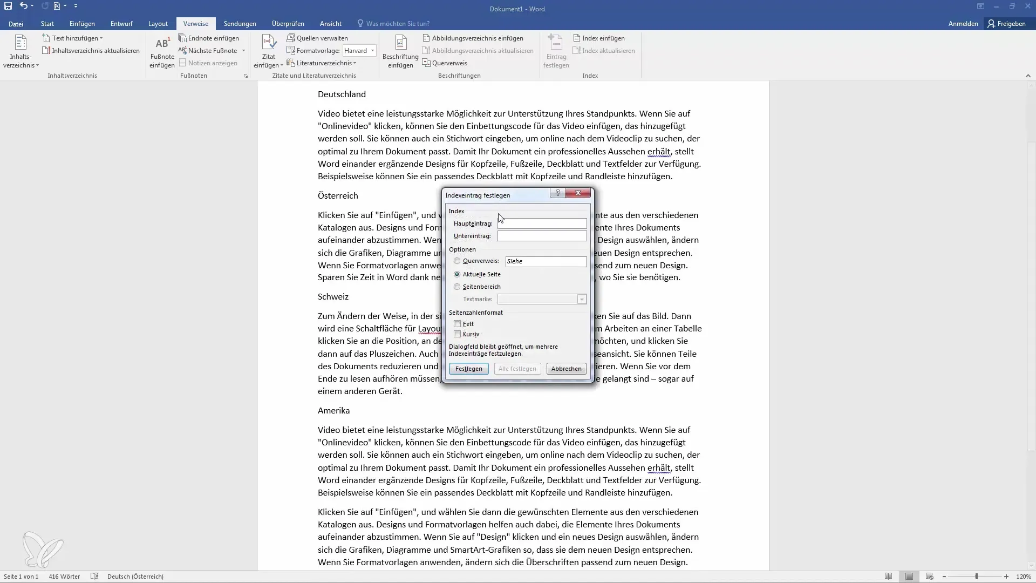Select the Aktuelle Seite radio button
1036x583 pixels.
tap(457, 274)
